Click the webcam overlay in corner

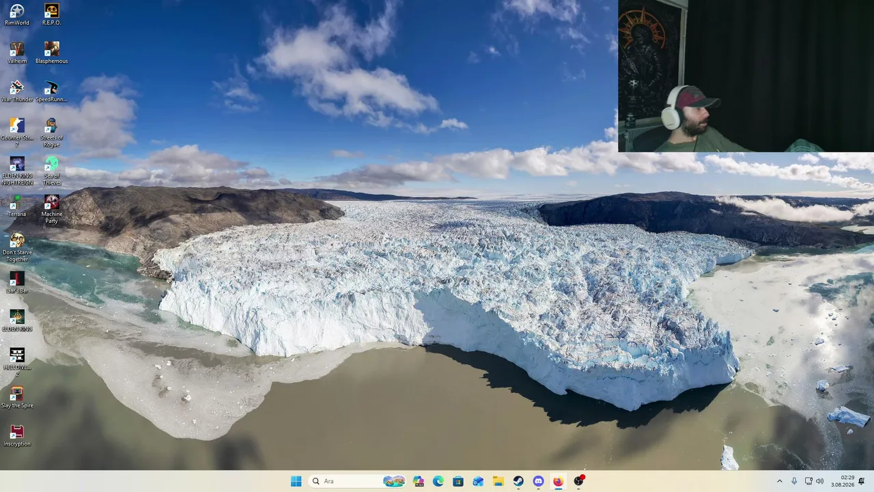point(746,76)
